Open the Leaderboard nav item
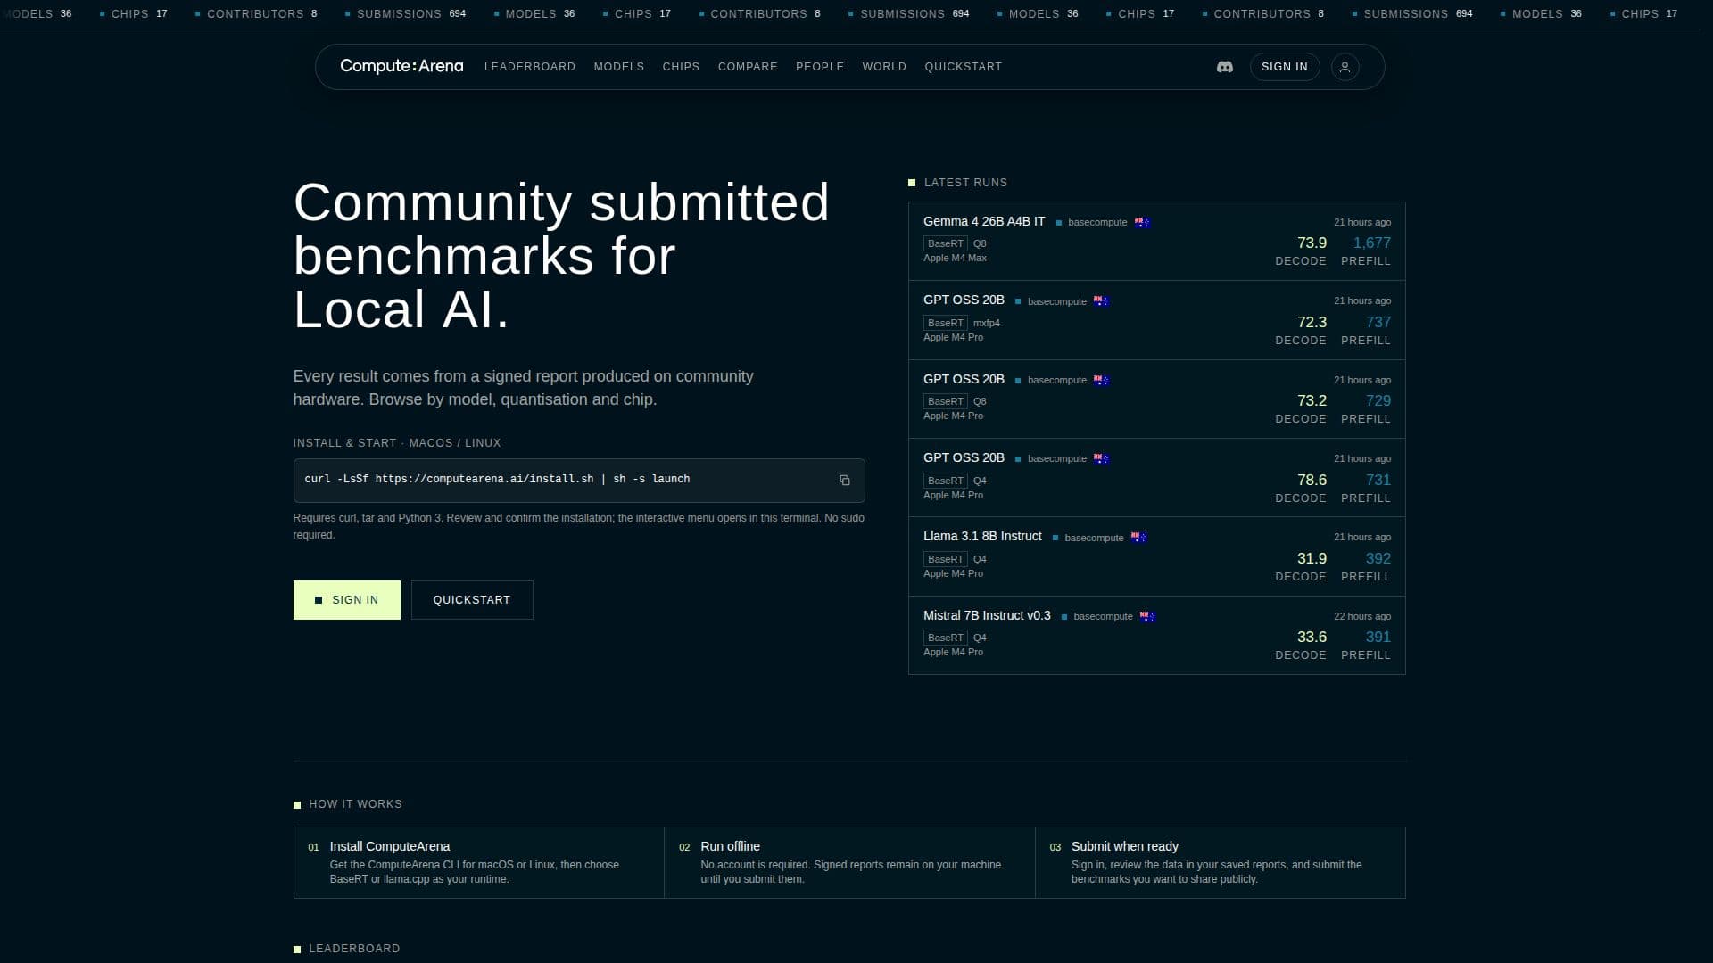 pyautogui.click(x=529, y=67)
